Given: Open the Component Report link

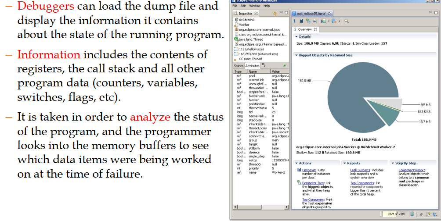Looking at the screenshot, I should 412,170.
